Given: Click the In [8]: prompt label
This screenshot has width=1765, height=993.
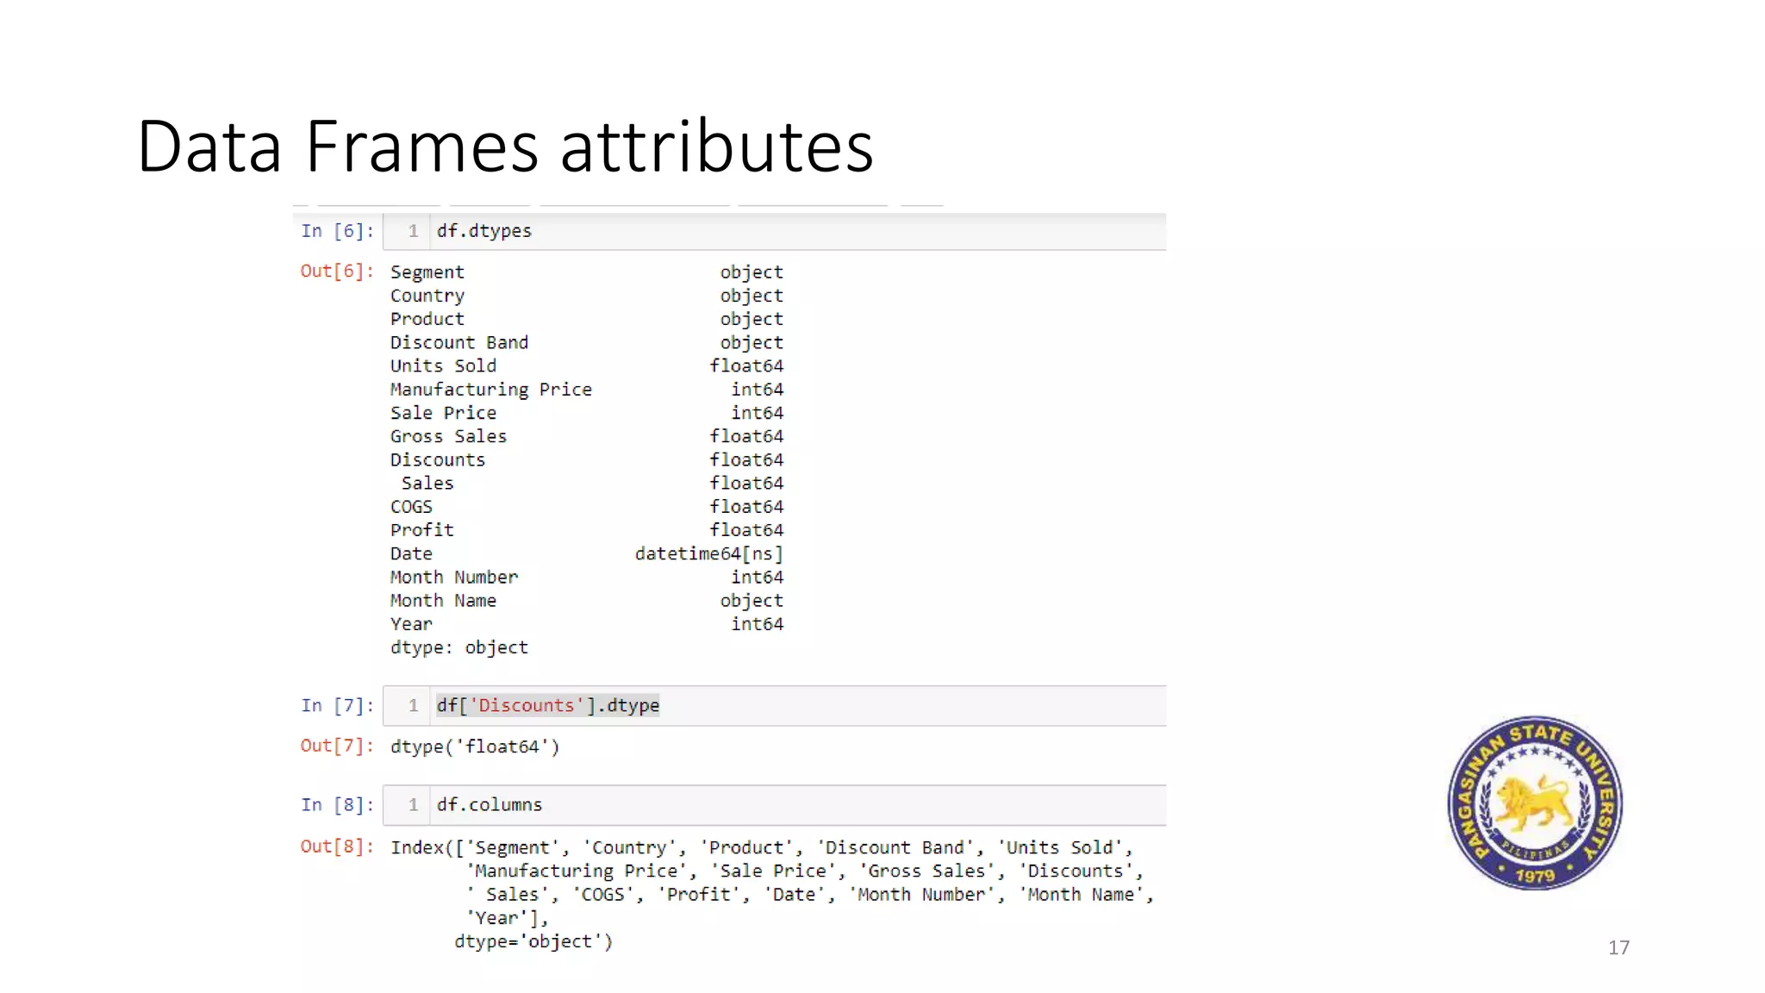Looking at the screenshot, I should [337, 805].
